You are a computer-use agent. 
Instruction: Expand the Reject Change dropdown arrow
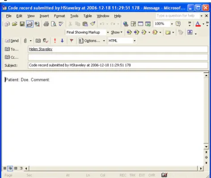[160, 32]
